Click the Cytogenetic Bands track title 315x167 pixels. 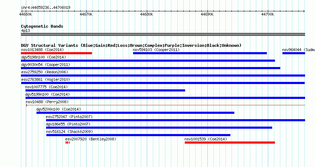coord(42,26)
